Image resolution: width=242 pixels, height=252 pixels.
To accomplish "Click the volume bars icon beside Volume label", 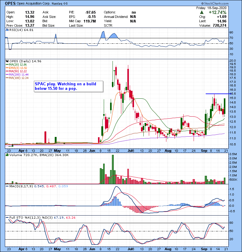I will (x=7, y=155).
